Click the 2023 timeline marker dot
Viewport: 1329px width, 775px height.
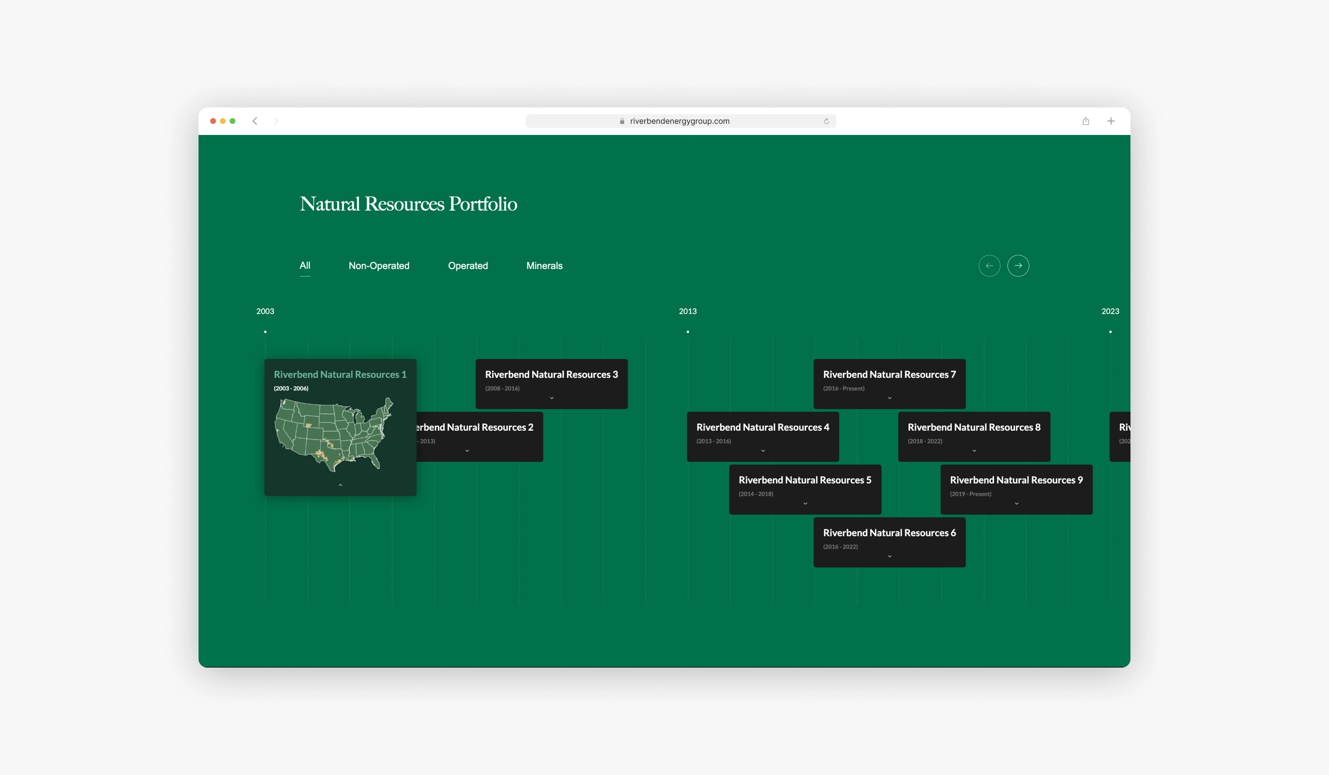[x=1110, y=332]
